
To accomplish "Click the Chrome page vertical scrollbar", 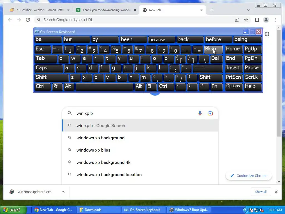I will pos(279,83).
